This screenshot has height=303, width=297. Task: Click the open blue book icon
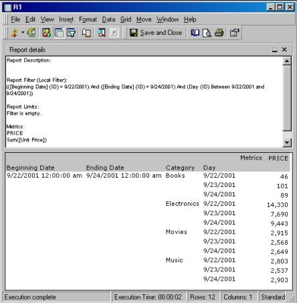pos(195,33)
